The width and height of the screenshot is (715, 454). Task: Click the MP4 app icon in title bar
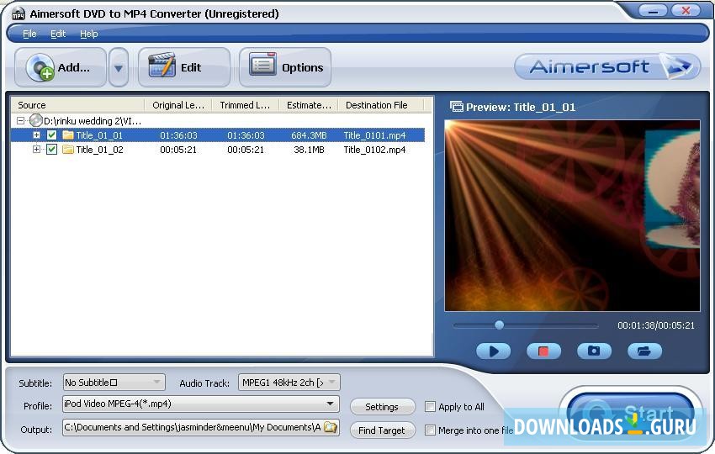point(18,13)
